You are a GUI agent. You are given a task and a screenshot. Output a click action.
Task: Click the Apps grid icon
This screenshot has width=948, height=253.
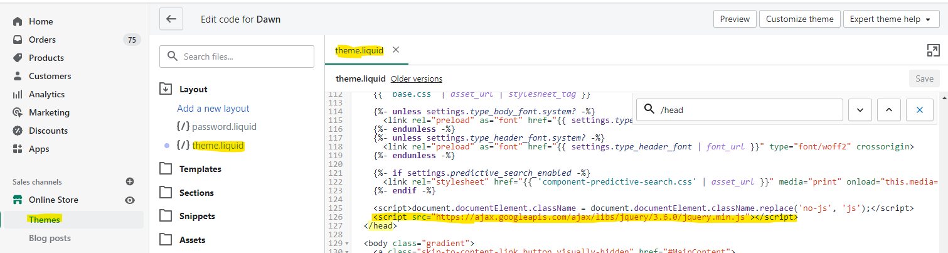(18, 149)
